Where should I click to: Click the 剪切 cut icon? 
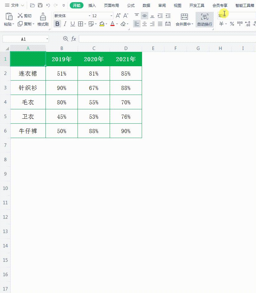point(24,15)
